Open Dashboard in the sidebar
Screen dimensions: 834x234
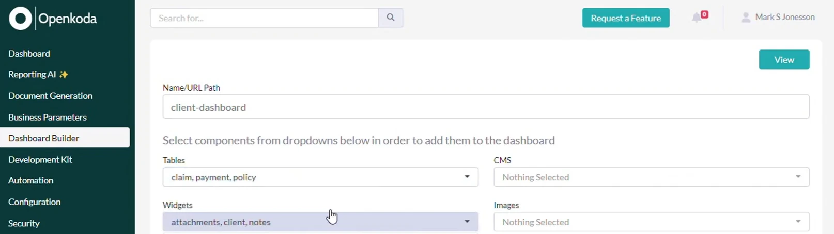pyautogui.click(x=29, y=54)
